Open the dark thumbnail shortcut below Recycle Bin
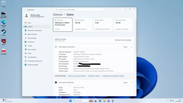183x103 pixels. click(3, 15)
